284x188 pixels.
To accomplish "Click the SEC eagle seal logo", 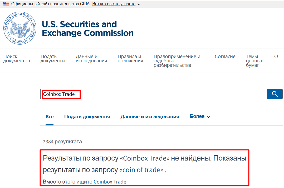I will (x=19, y=28).
